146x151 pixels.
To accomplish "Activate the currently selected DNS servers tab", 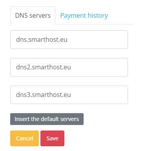I will (33, 15).
